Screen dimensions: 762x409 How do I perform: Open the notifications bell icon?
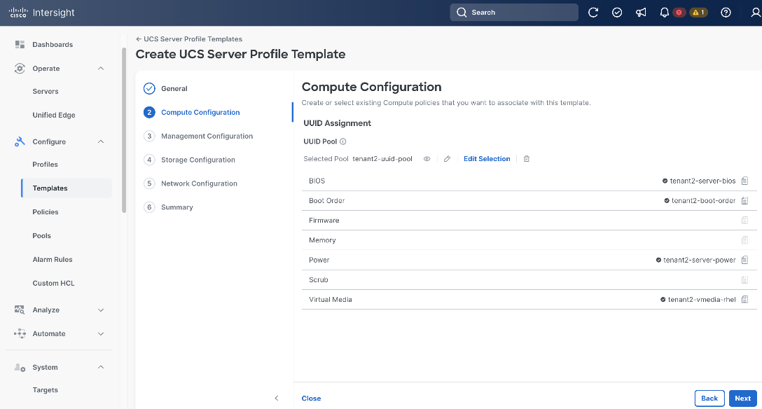(665, 13)
